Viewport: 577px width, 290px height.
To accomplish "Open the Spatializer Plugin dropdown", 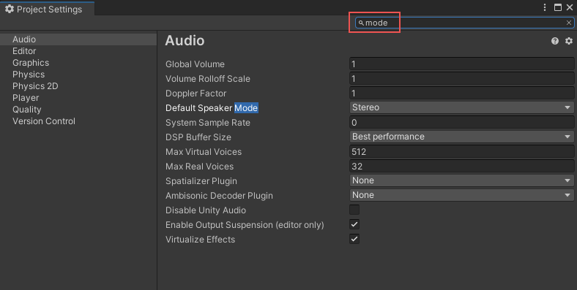I will (x=461, y=180).
